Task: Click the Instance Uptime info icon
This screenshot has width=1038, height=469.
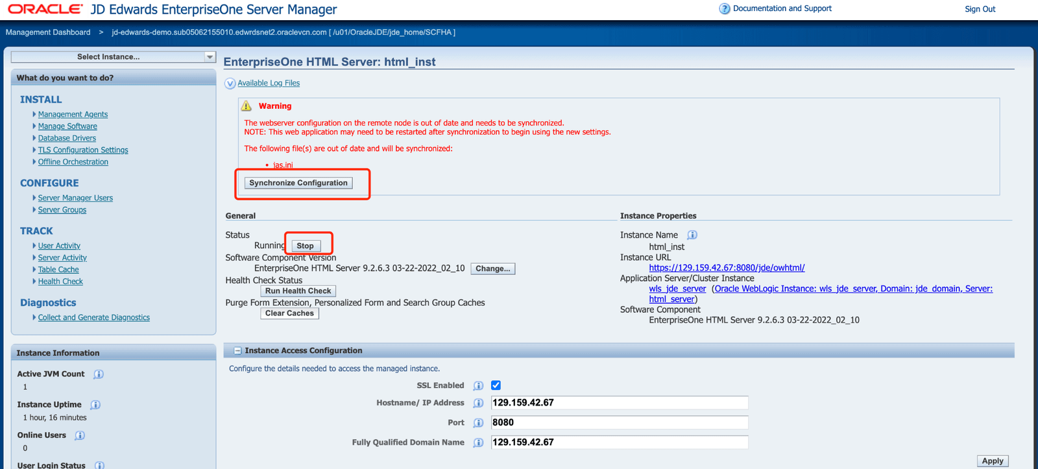Action: 95,405
